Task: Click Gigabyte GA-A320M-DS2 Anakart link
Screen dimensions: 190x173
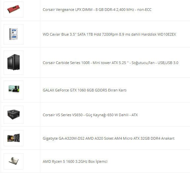Action: pos(109,138)
